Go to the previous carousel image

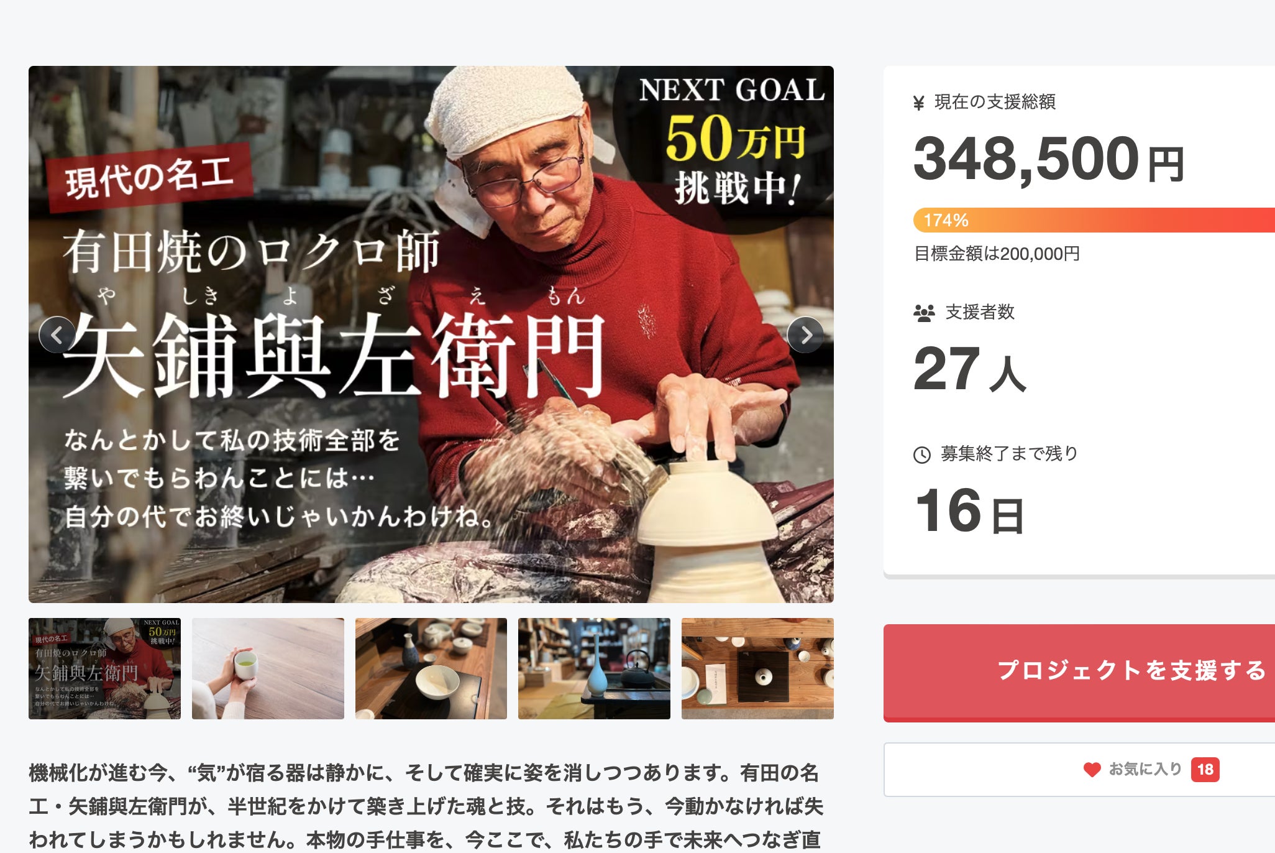click(57, 335)
